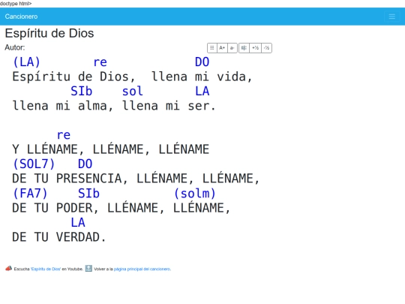Viewport: 405px width, 304px height.
Task: Click the DO chord above 'mi vida'
Action: [x=202, y=62]
